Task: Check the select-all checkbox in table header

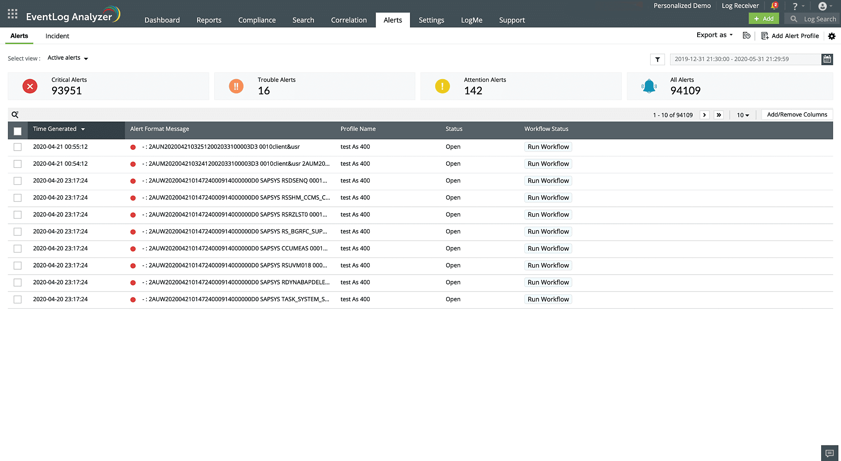Action: [x=18, y=131]
